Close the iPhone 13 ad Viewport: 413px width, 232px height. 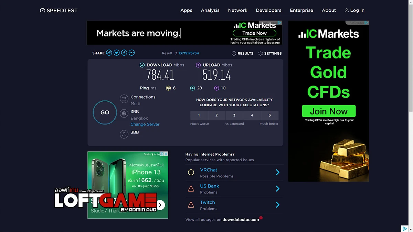click(166, 154)
